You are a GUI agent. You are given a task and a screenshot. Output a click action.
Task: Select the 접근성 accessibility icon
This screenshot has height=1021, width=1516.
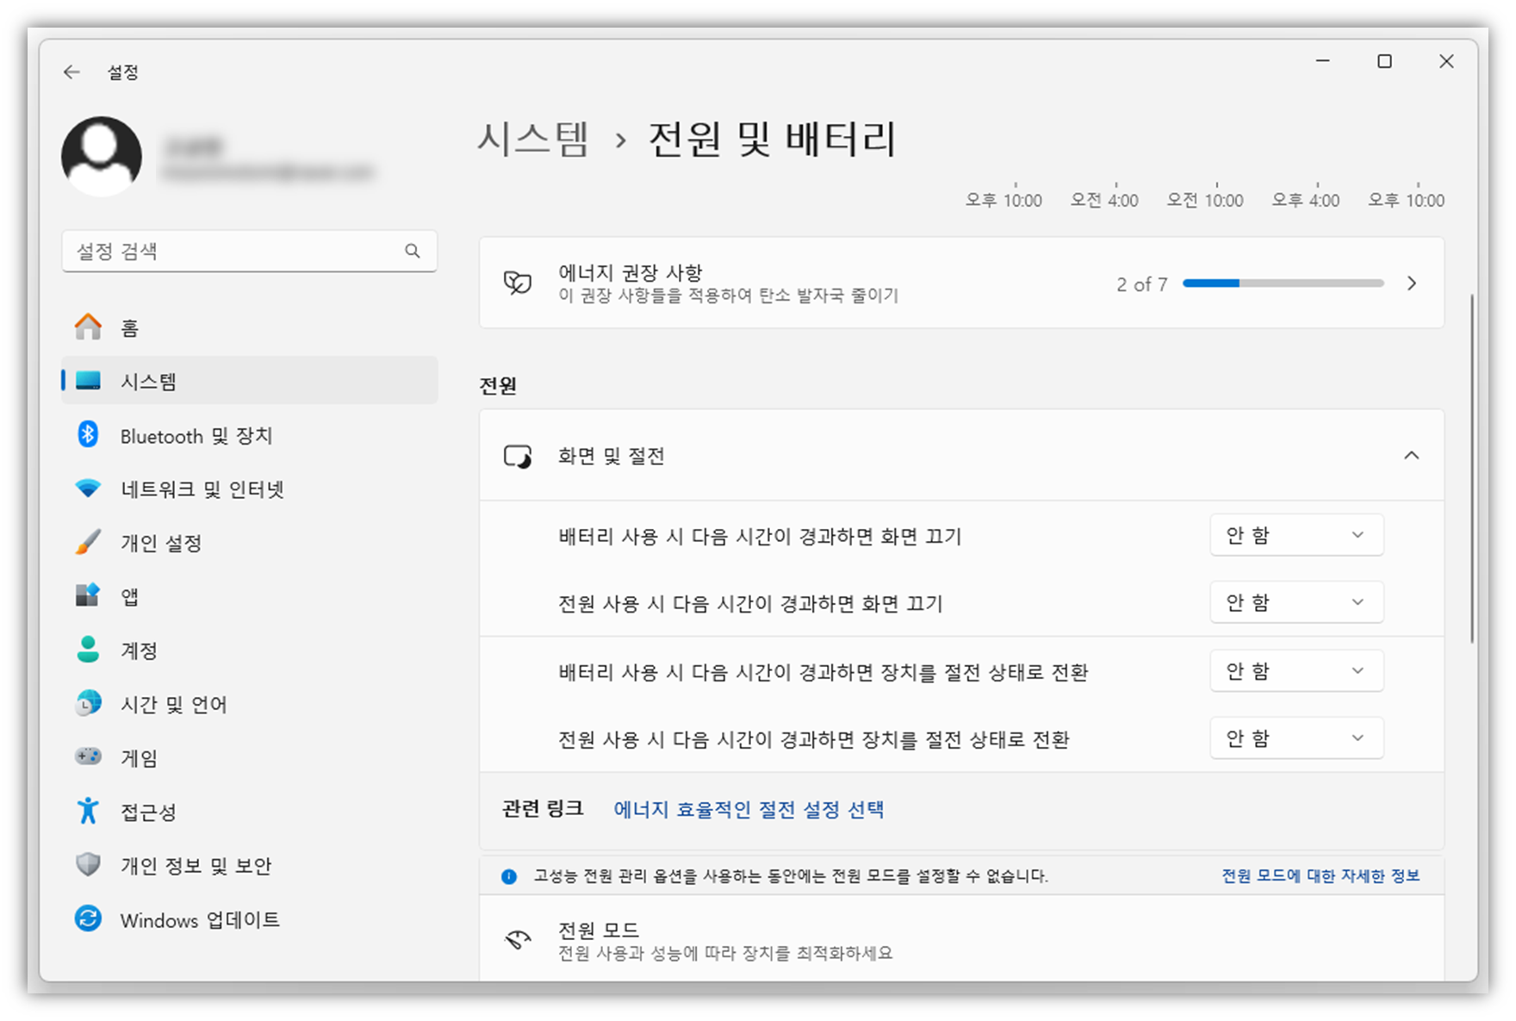[87, 811]
